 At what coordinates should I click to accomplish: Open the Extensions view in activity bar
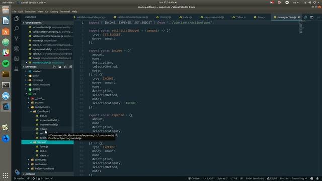[x=16, y=59]
